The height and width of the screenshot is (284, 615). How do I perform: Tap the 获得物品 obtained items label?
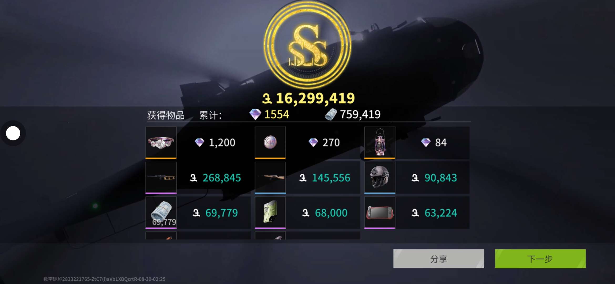pyautogui.click(x=166, y=115)
